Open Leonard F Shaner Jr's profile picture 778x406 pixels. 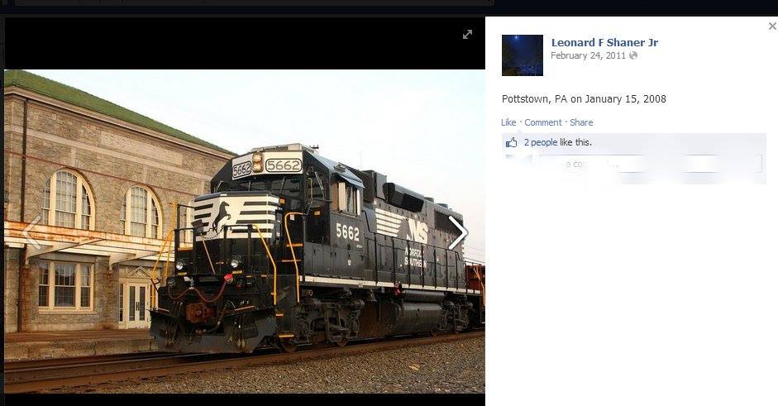tap(522, 55)
